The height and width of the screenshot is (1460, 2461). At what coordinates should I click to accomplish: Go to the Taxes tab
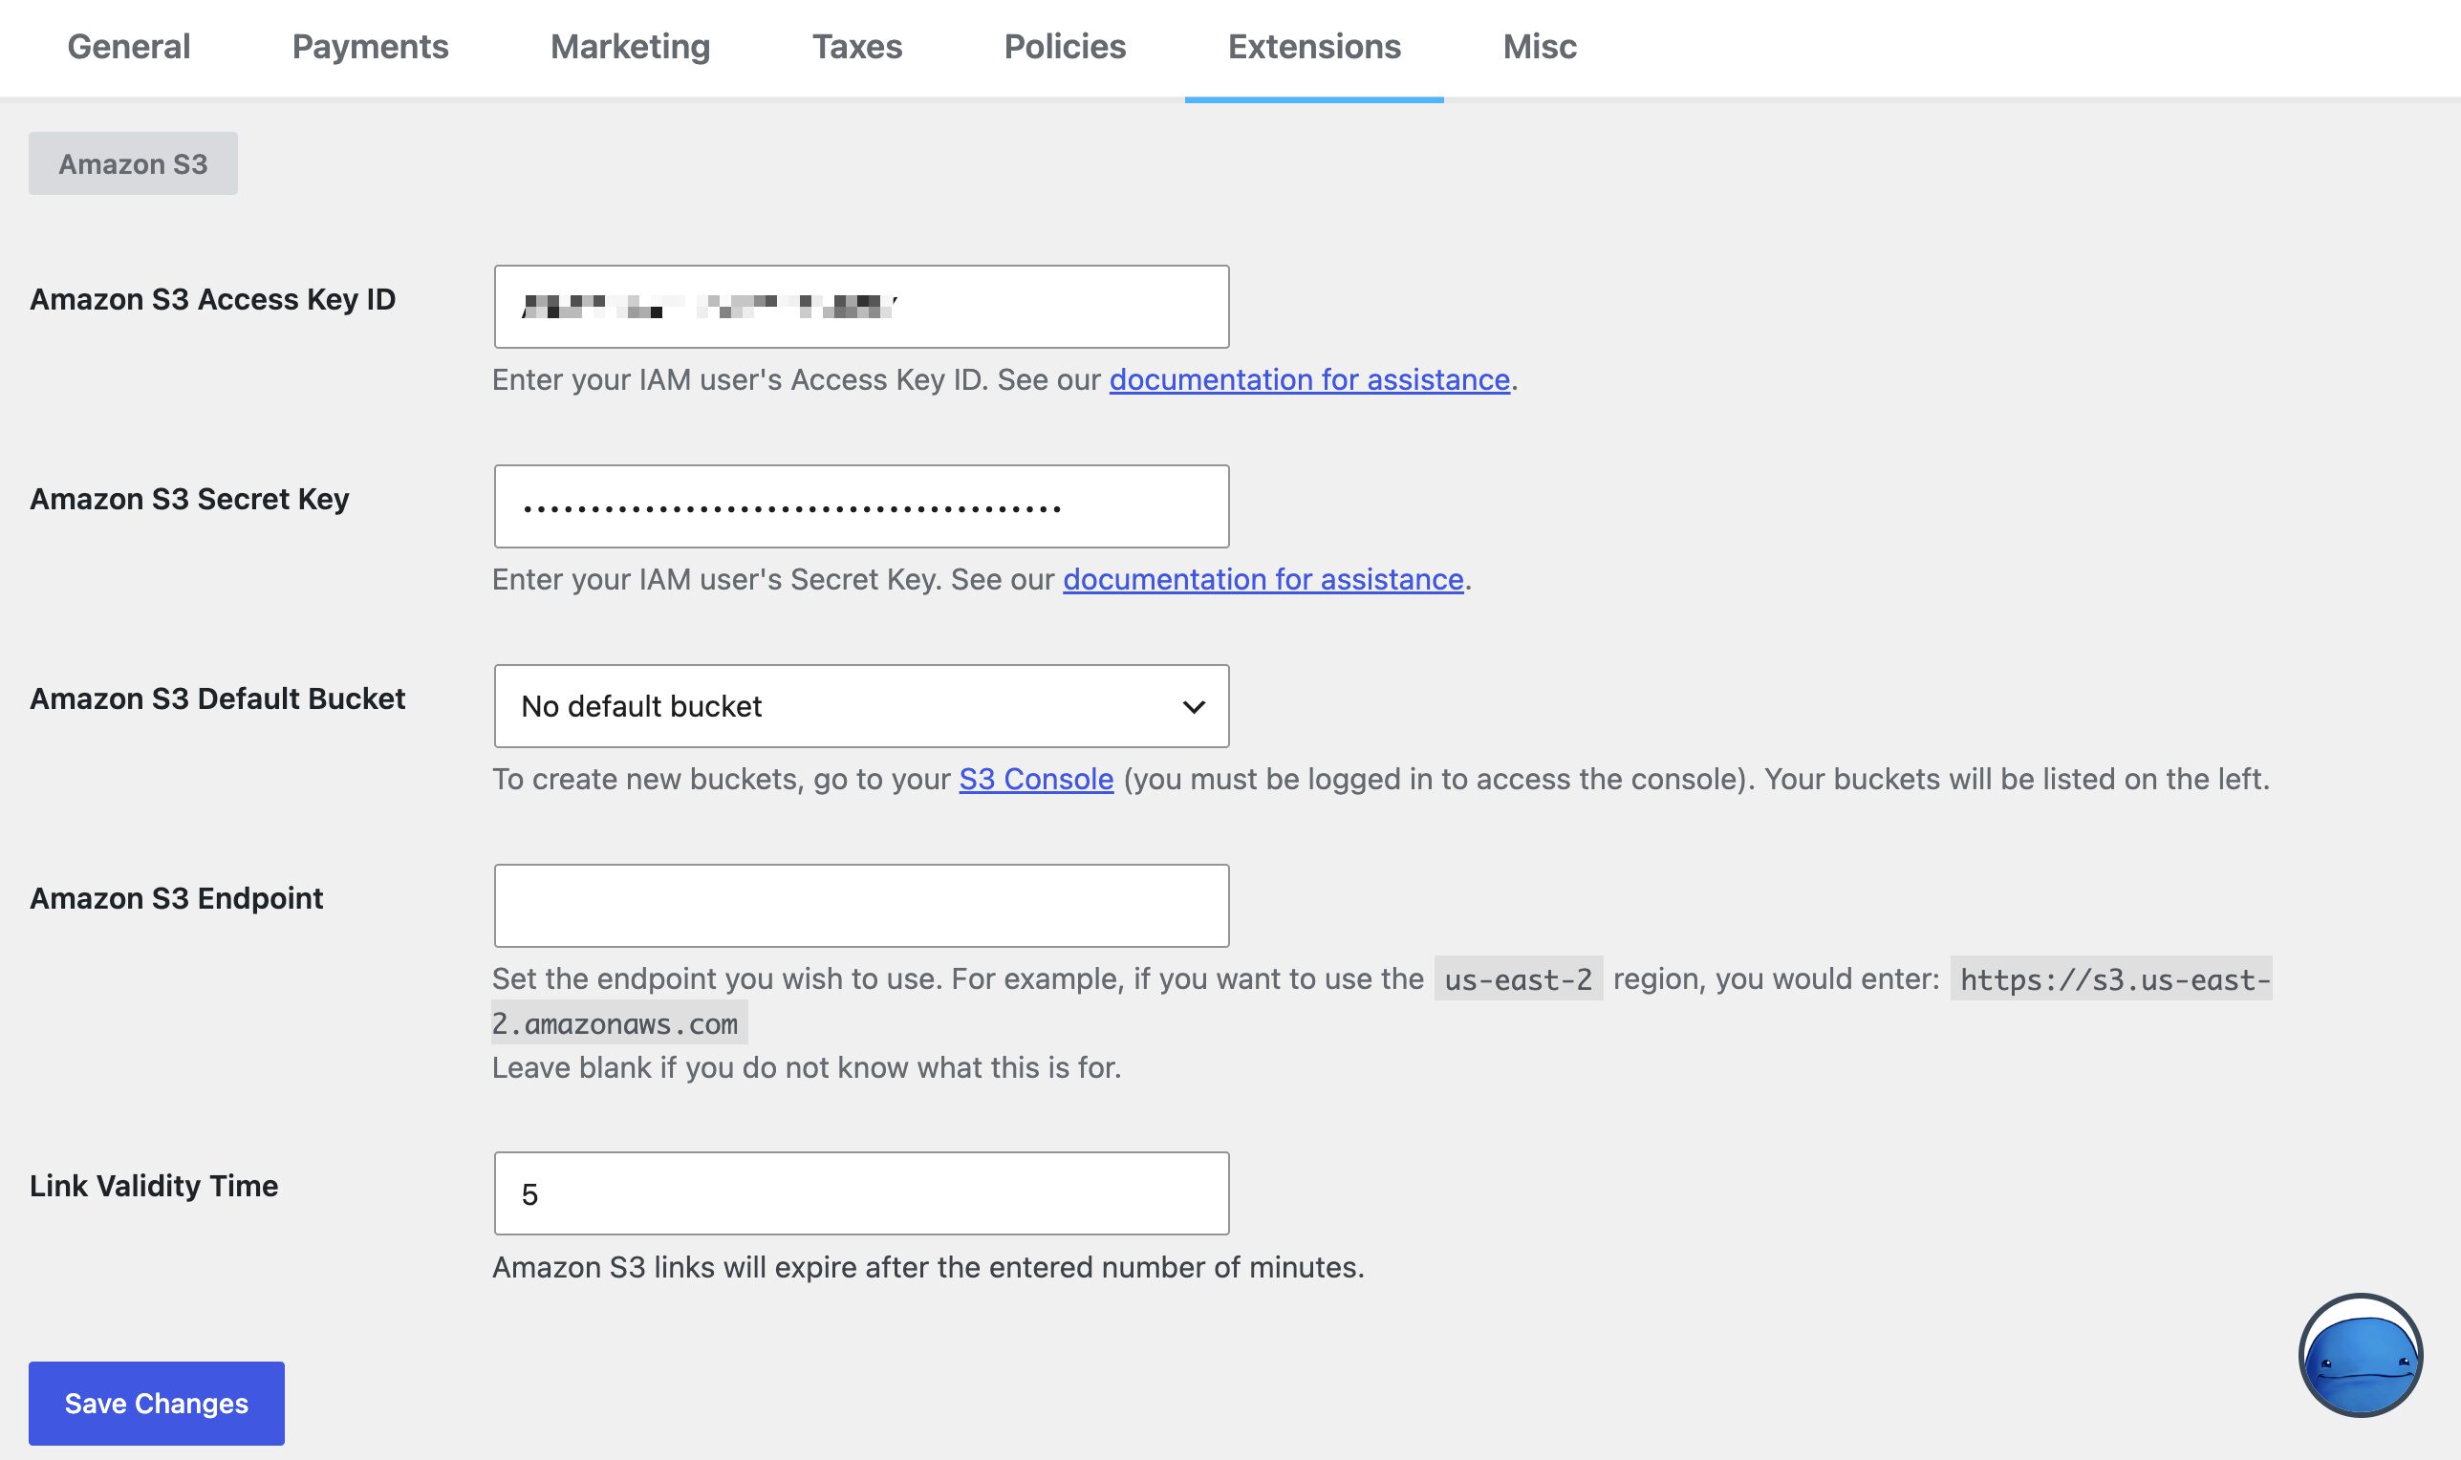point(857,47)
